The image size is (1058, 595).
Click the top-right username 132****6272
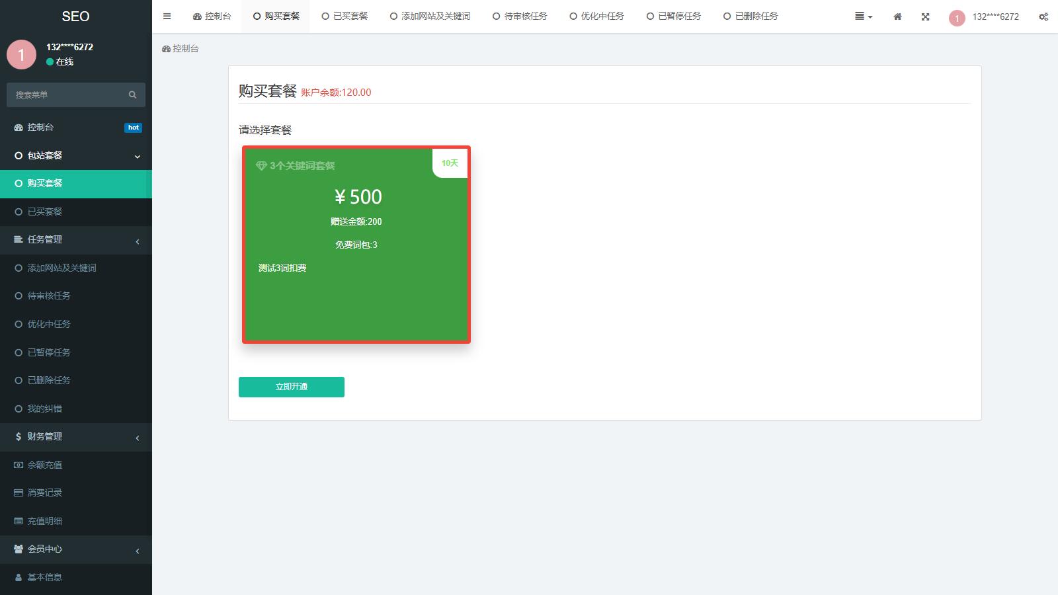(995, 17)
